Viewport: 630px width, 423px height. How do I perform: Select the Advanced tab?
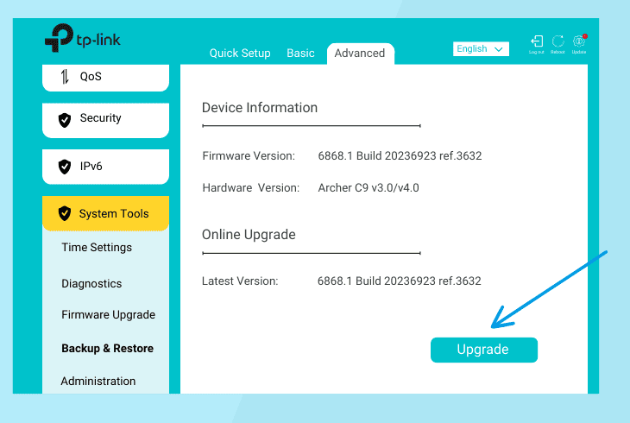[x=360, y=54]
